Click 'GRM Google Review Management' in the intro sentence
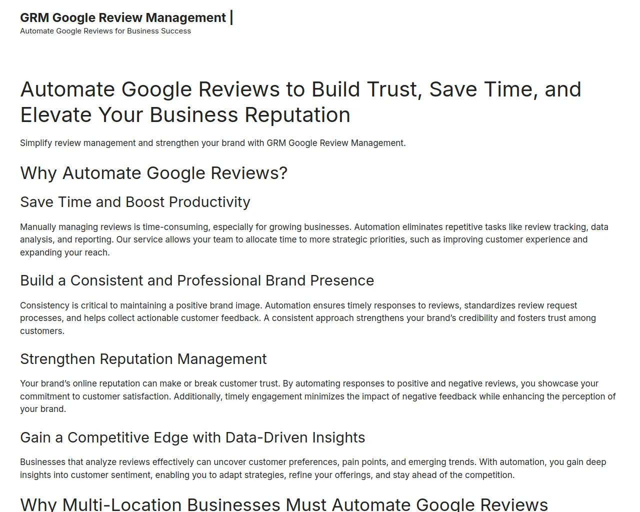Viewport: 640px width, 512px height. 335,143
